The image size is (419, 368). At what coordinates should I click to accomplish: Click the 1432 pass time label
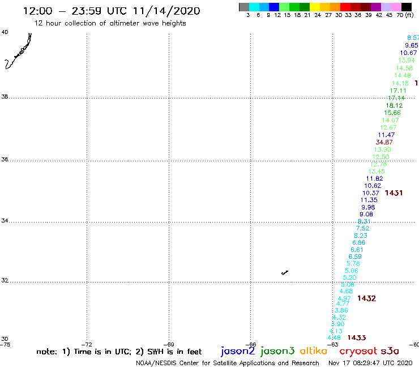tap(367, 298)
